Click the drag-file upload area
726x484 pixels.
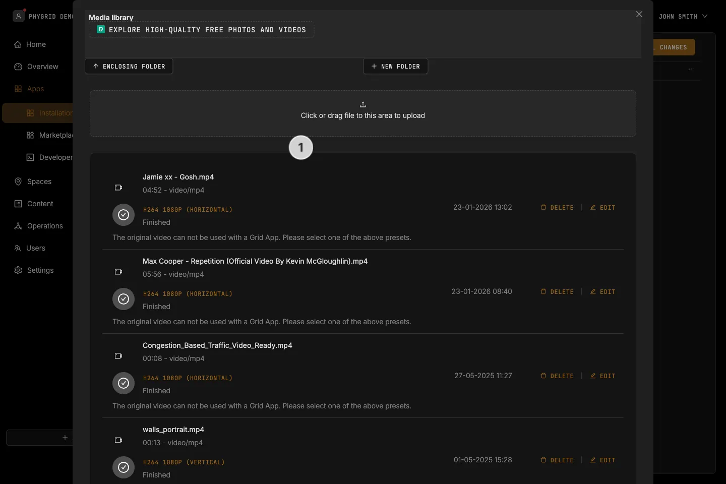pyautogui.click(x=363, y=113)
